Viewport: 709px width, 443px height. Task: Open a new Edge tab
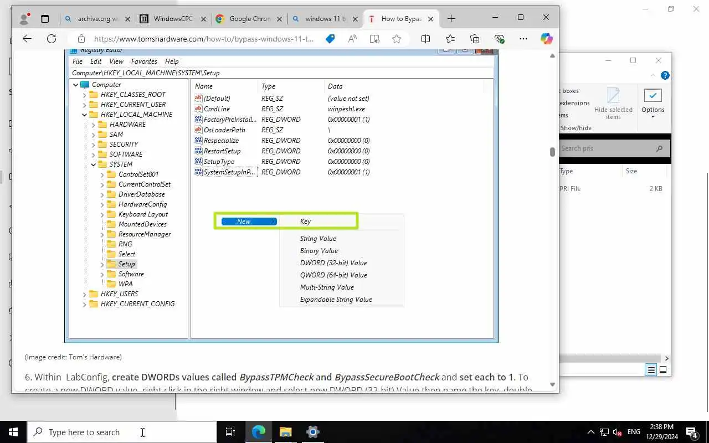point(451,18)
